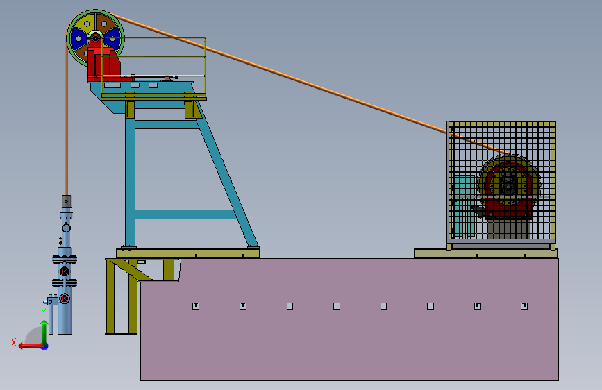Image resolution: width=602 pixels, height=390 pixels.
Task: Select the yellow support bracket beside the foundation
Action: 142,296
